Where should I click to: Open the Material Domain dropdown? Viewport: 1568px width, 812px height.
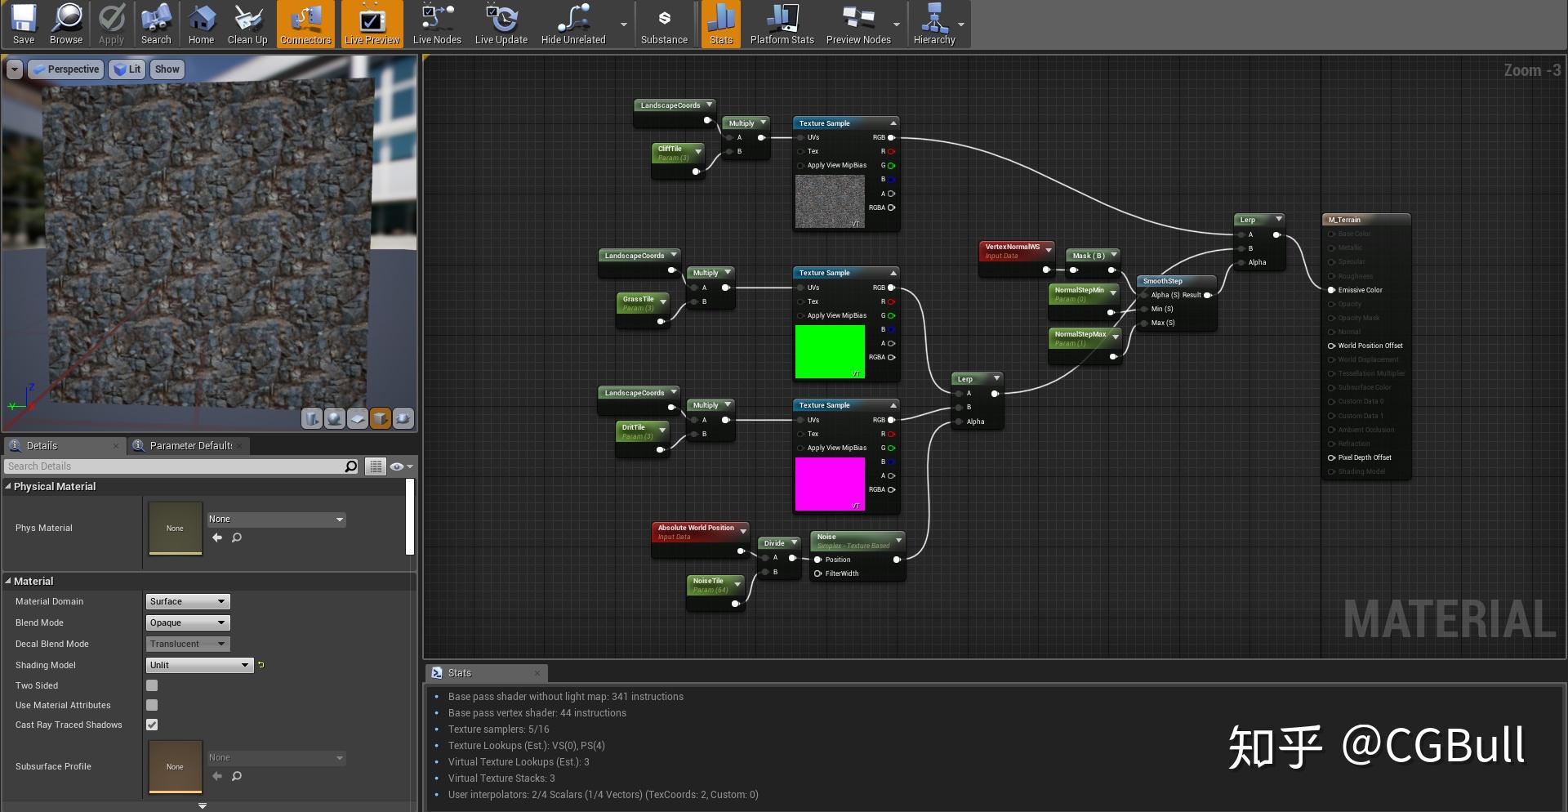(188, 601)
